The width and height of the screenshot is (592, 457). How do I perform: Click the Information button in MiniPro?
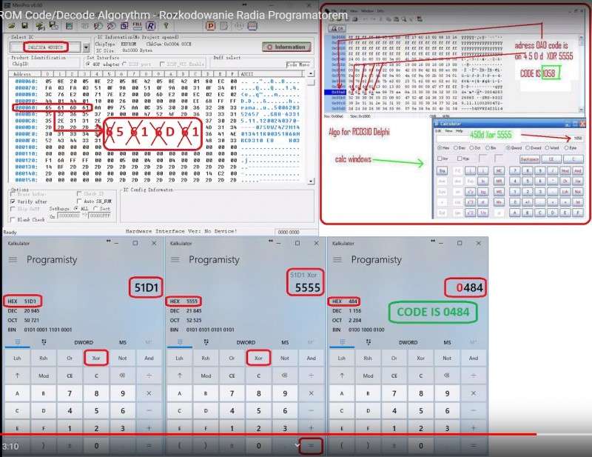pyautogui.click(x=286, y=47)
